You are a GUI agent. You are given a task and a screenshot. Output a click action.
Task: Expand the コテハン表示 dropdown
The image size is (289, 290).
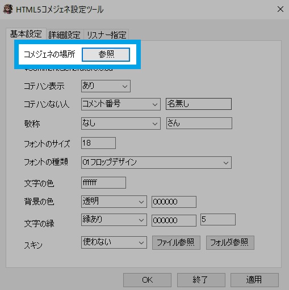point(106,86)
